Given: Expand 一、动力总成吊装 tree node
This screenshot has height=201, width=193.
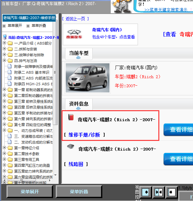Looking at the screenshot, I should coord(4,130).
